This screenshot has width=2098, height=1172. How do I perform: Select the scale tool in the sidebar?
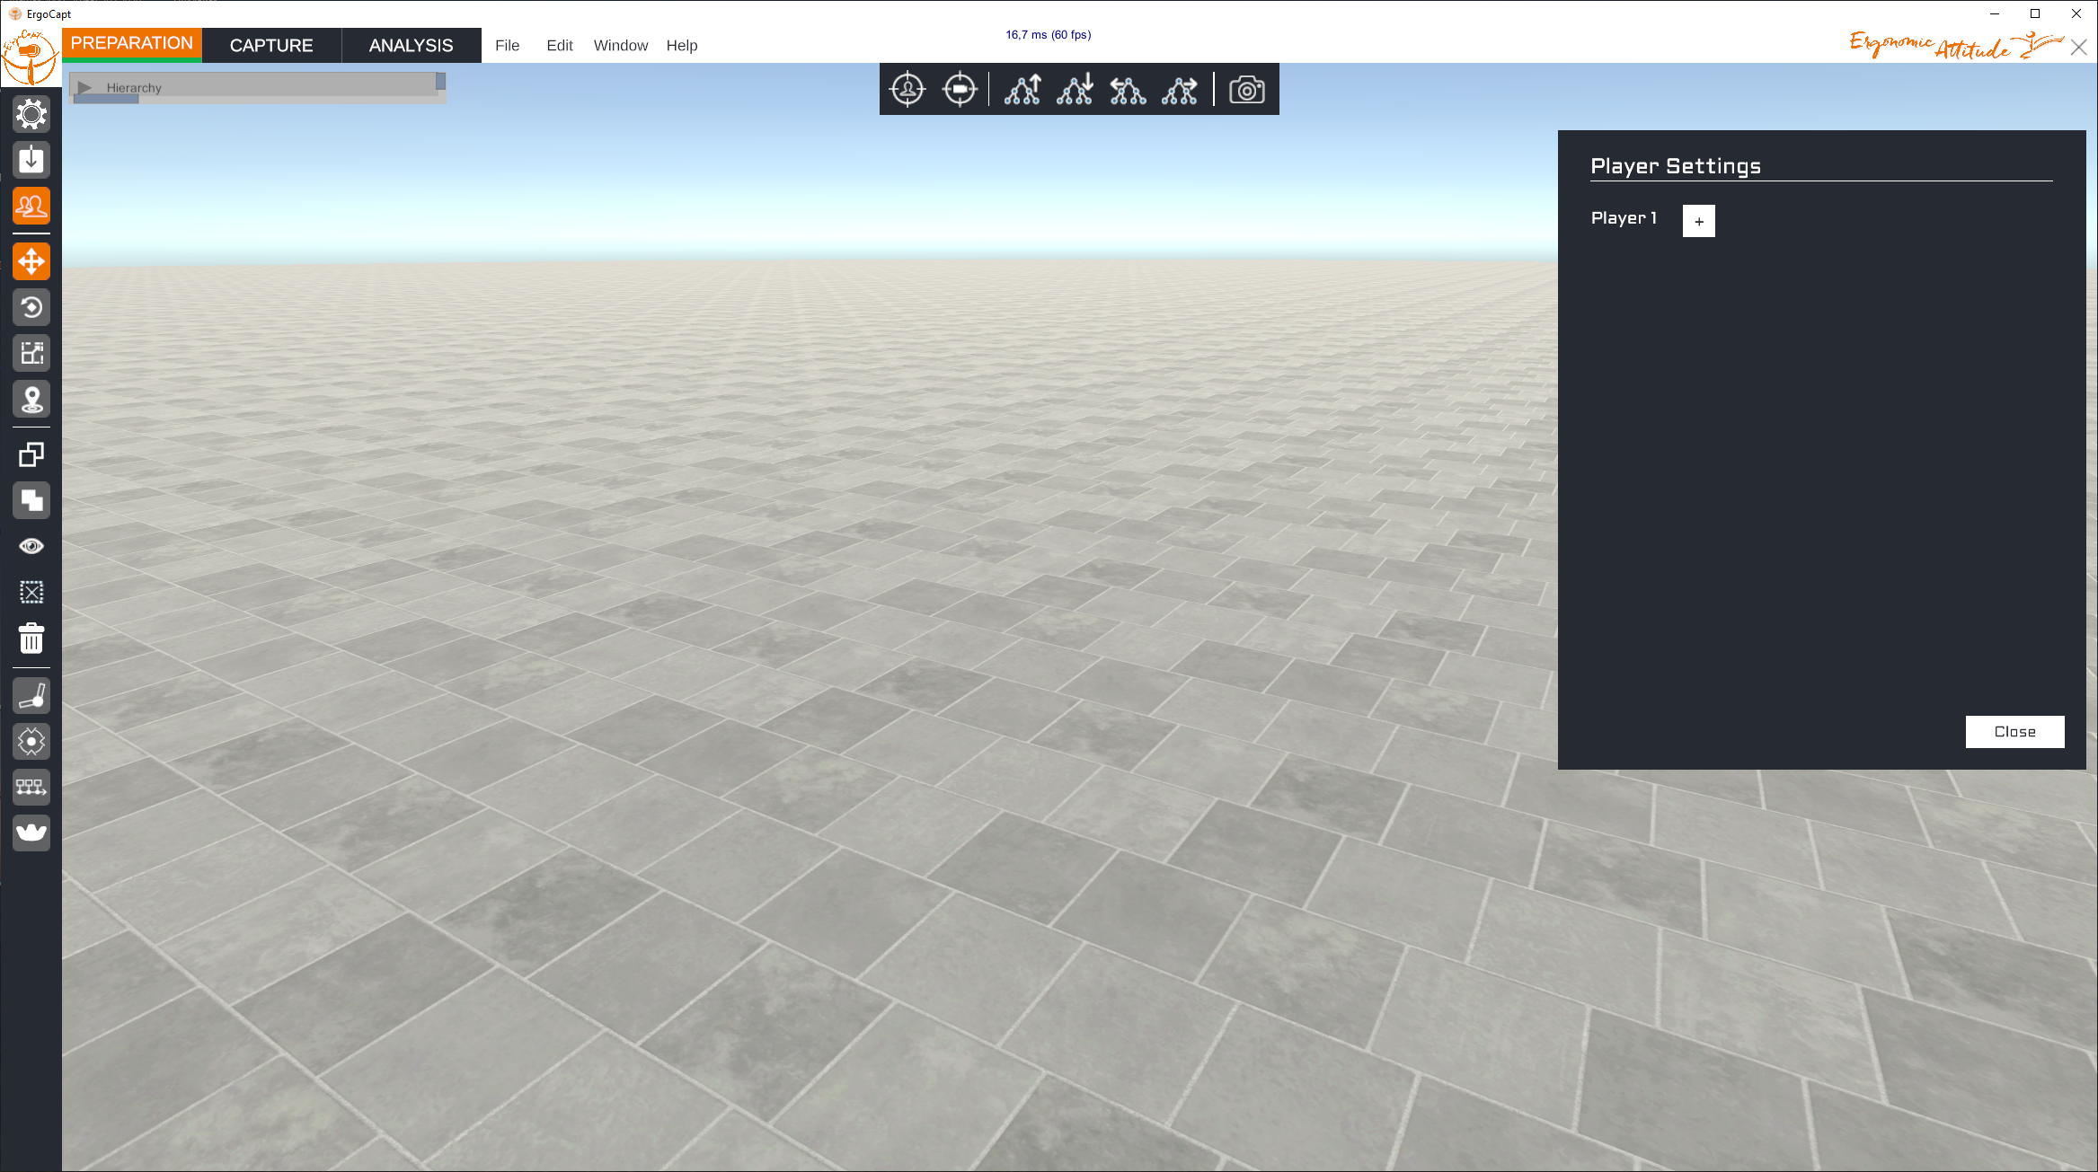31,353
